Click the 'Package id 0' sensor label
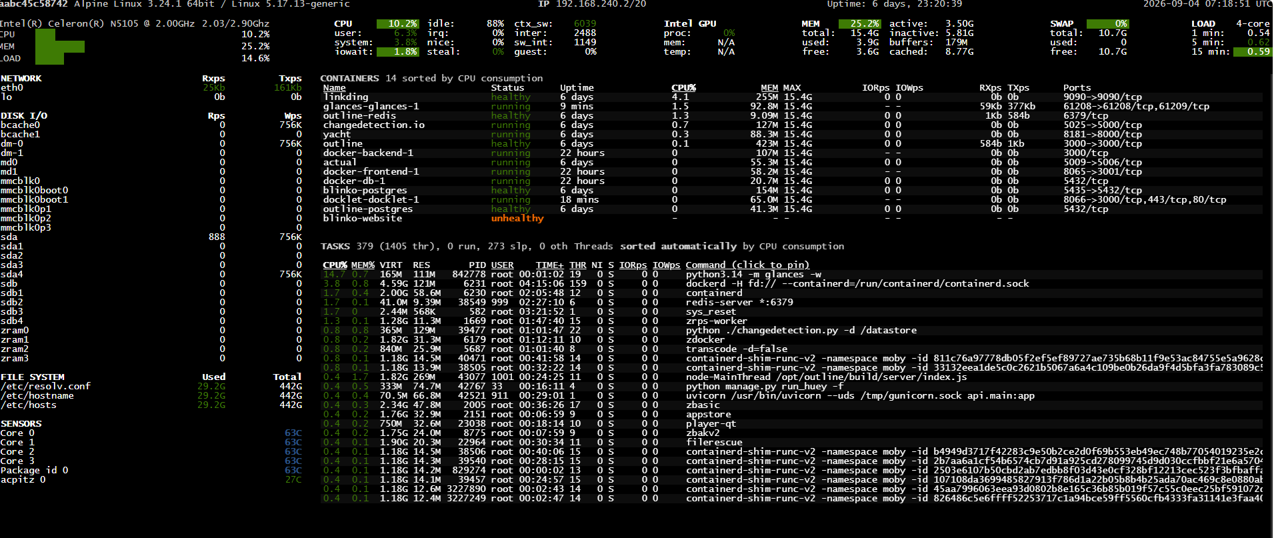Screen dimensions: 1274x538 (x=35, y=470)
